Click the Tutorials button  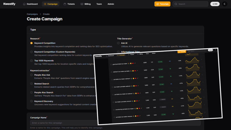point(162,4)
